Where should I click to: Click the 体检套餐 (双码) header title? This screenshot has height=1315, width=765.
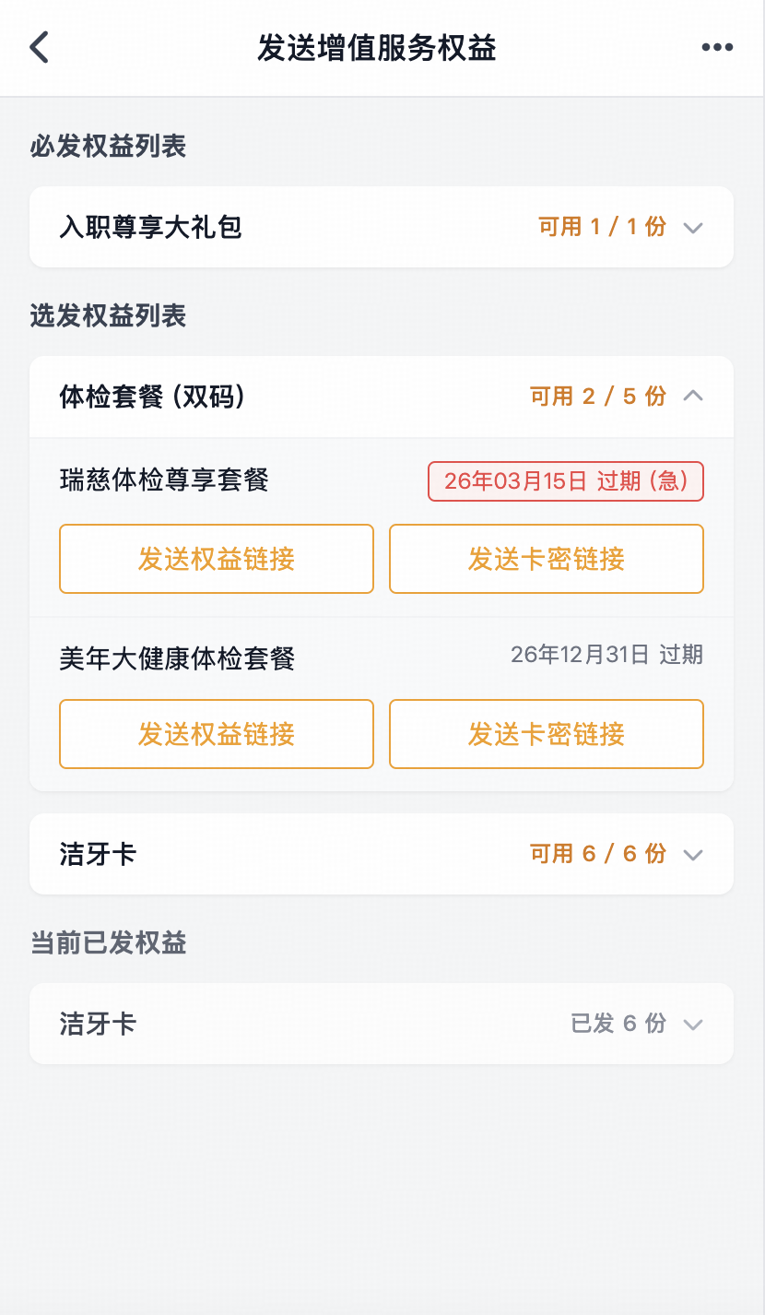[x=152, y=397]
